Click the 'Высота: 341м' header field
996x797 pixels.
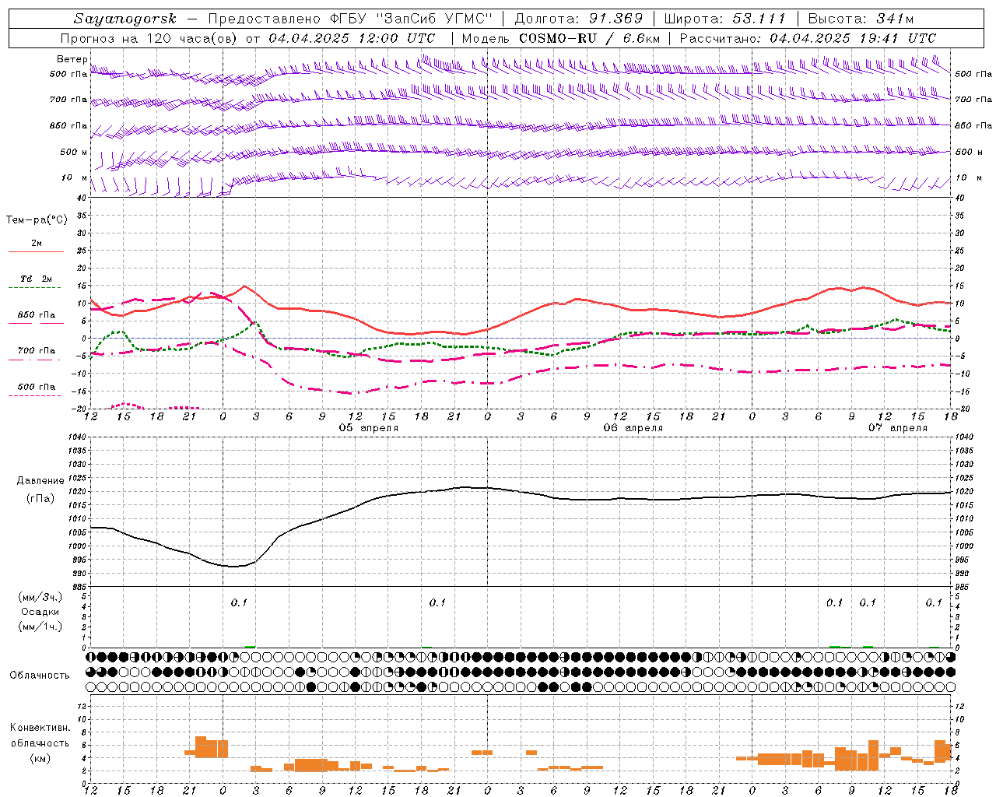(x=861, y=19)
